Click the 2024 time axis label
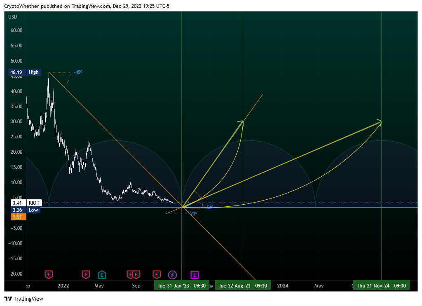The height and width of the screenshot is (306, 422). point(283,285)
